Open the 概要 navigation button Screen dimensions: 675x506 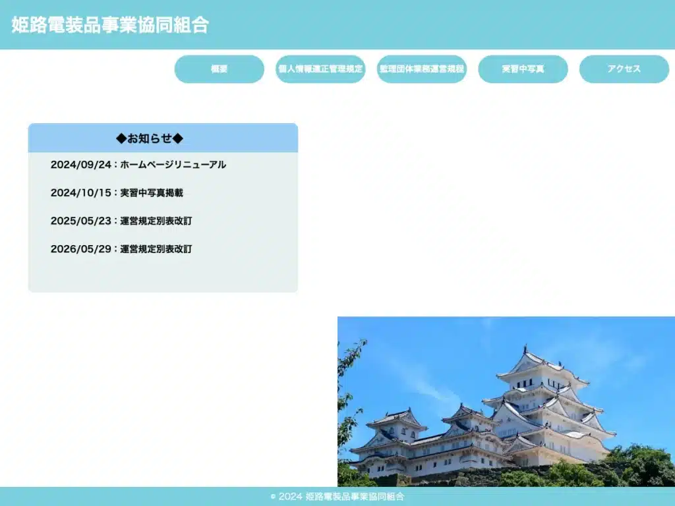(219, 69)
